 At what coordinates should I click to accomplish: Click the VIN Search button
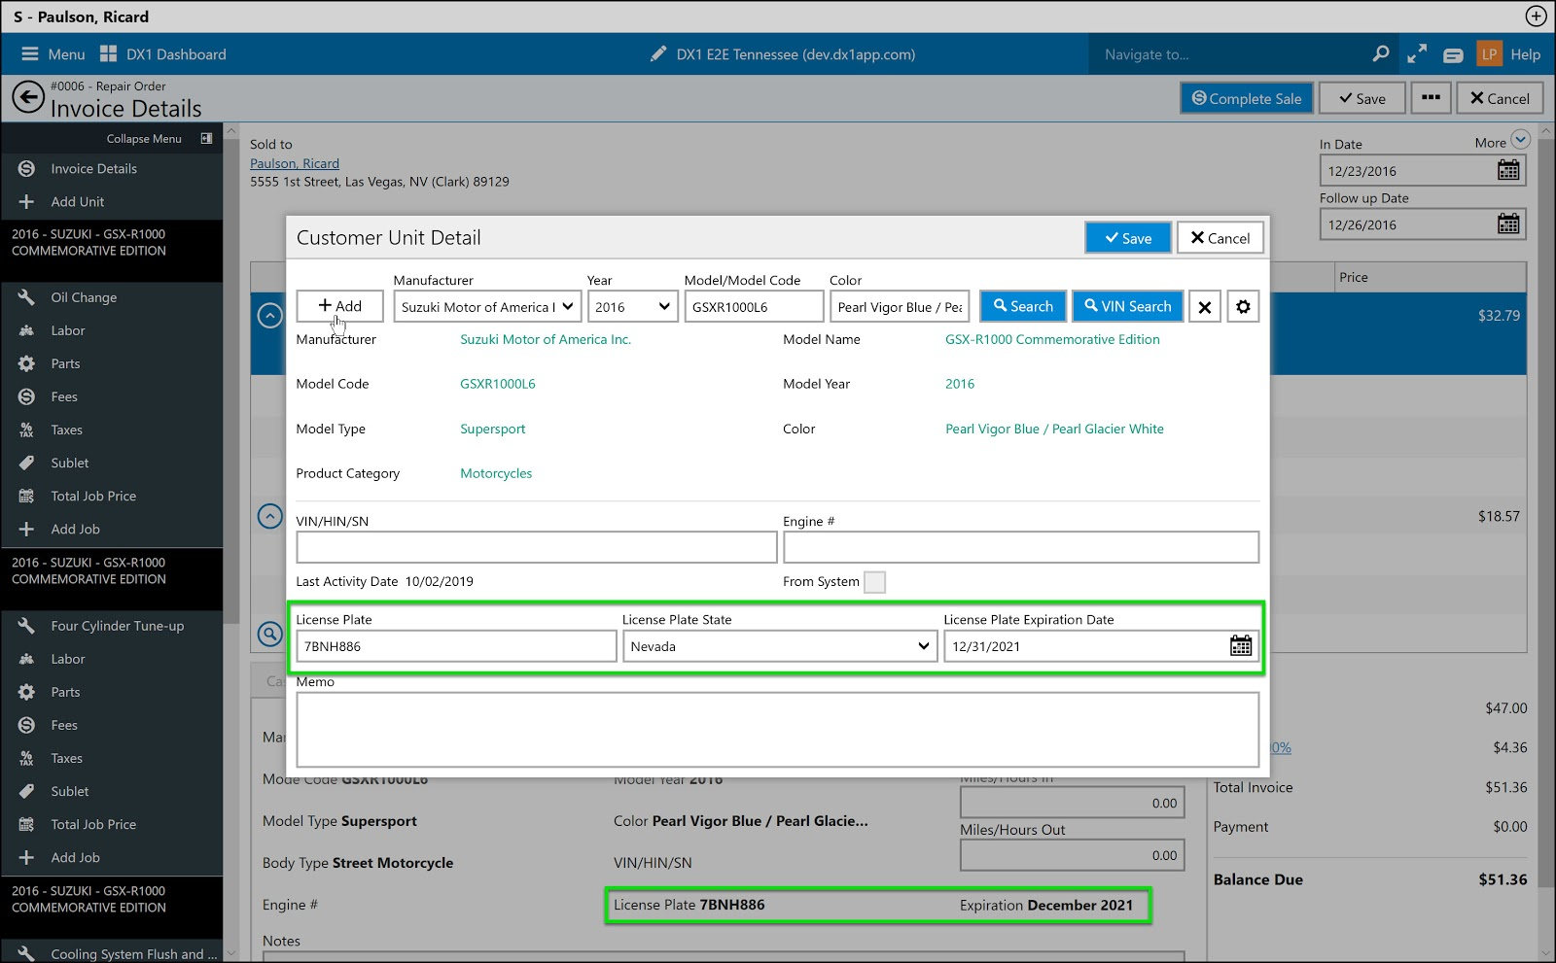tap(1128, 306)
